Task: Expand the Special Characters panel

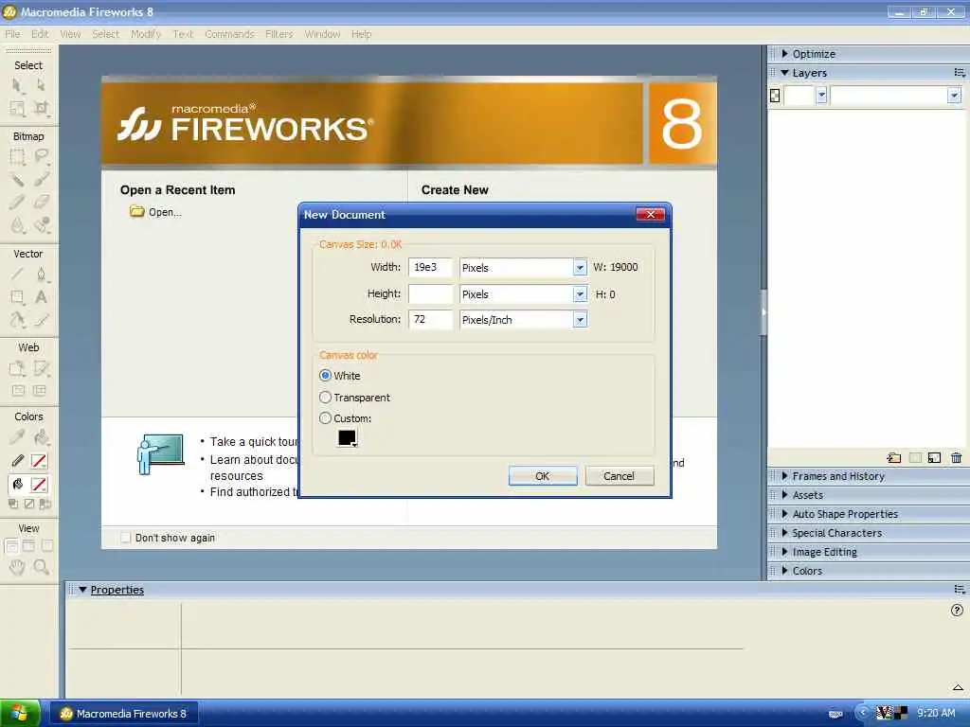Action: click(x=785, y=533)
